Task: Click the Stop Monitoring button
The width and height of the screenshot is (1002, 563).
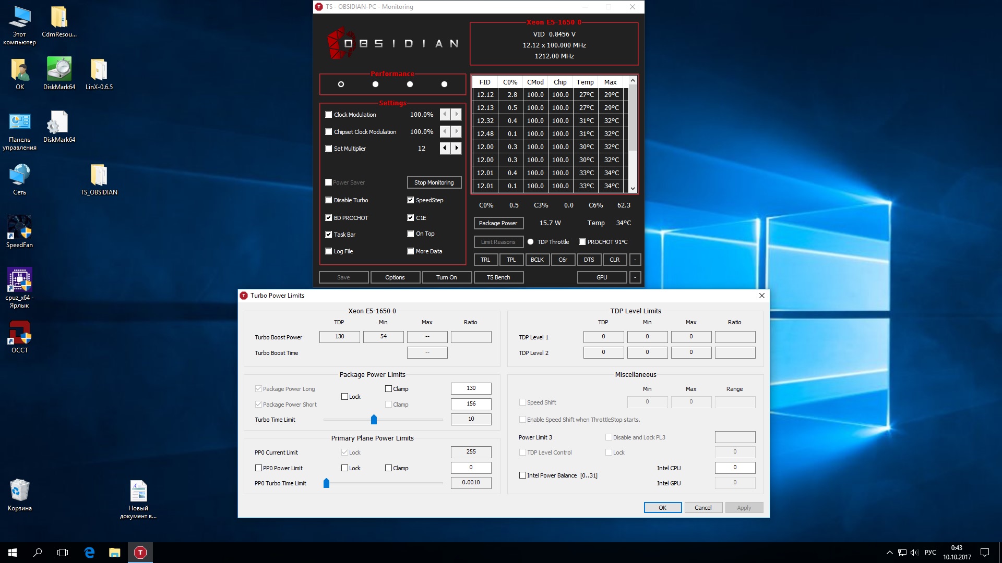Action: coord(434,182)
